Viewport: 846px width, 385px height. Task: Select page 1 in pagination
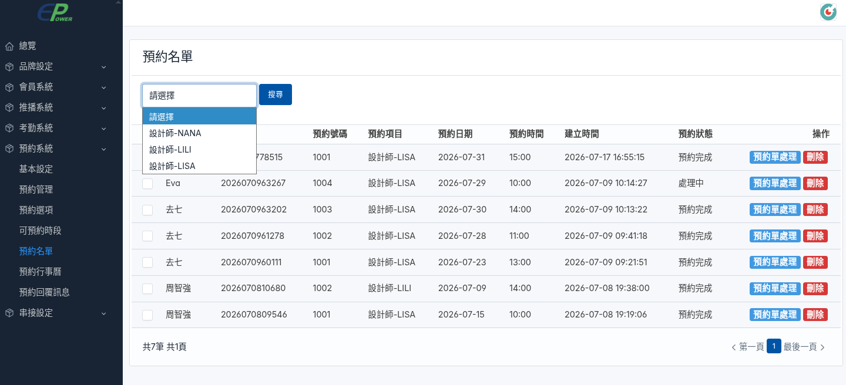774,346
